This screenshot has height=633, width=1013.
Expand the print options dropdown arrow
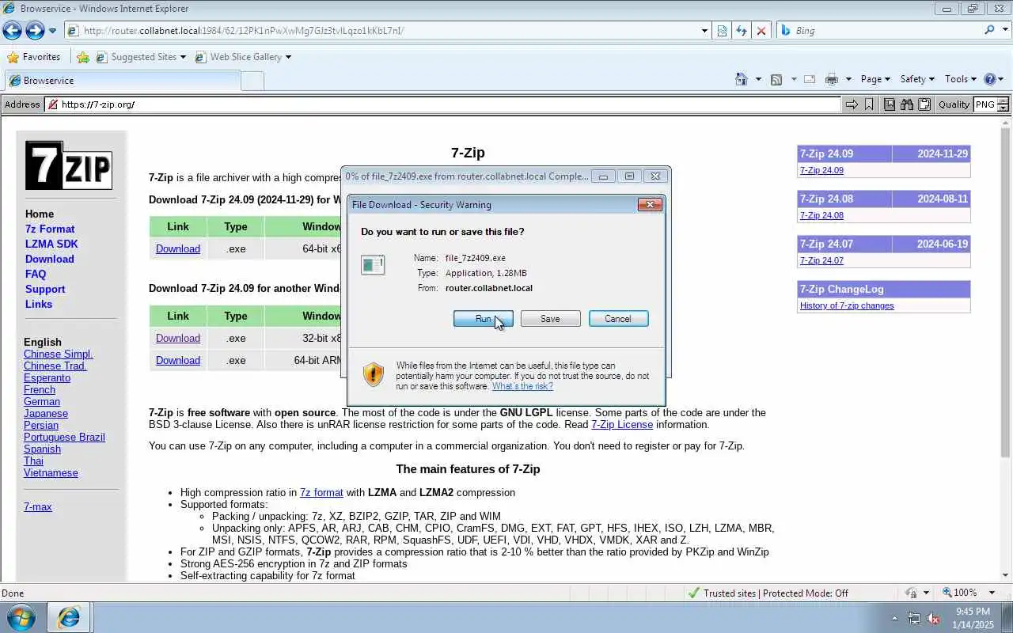coord(848,79)
